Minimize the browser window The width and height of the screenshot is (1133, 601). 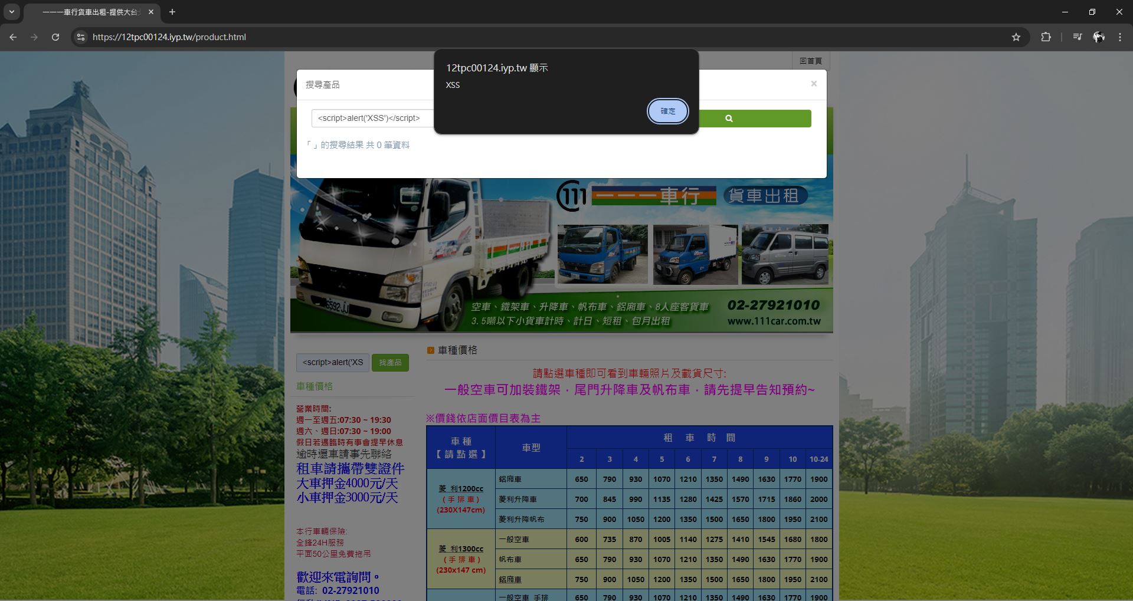pyautogui.click(x=1065, y=12)
